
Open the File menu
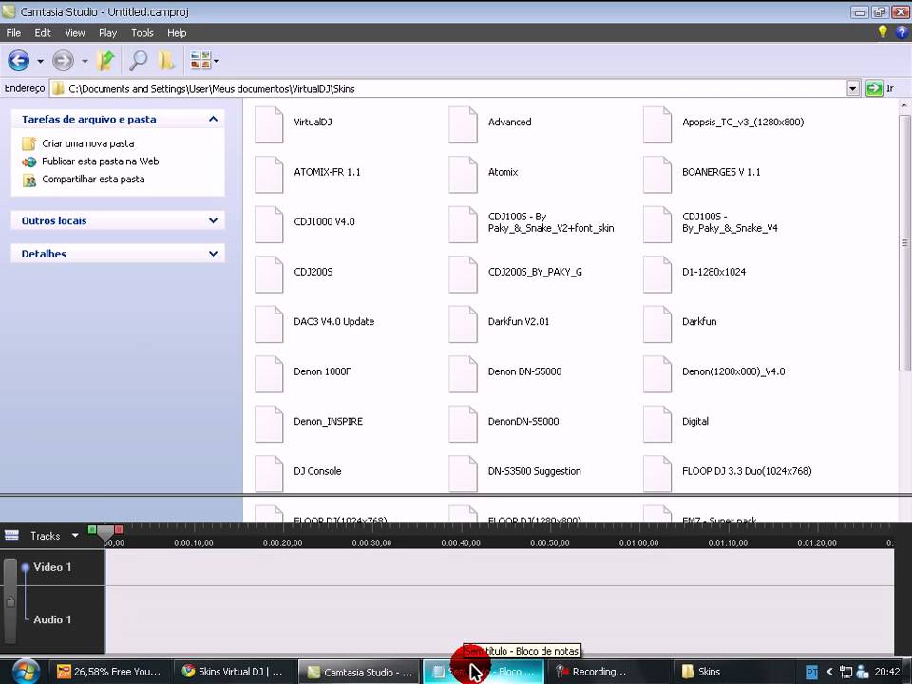pos(13,33)
